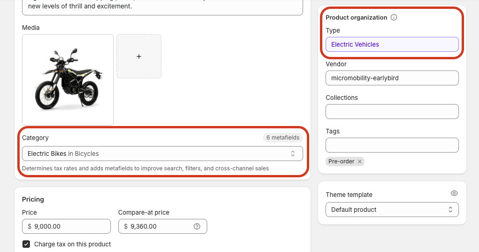479x252 pixels.
Task: Click the Media label
Action: click(31, 28)
